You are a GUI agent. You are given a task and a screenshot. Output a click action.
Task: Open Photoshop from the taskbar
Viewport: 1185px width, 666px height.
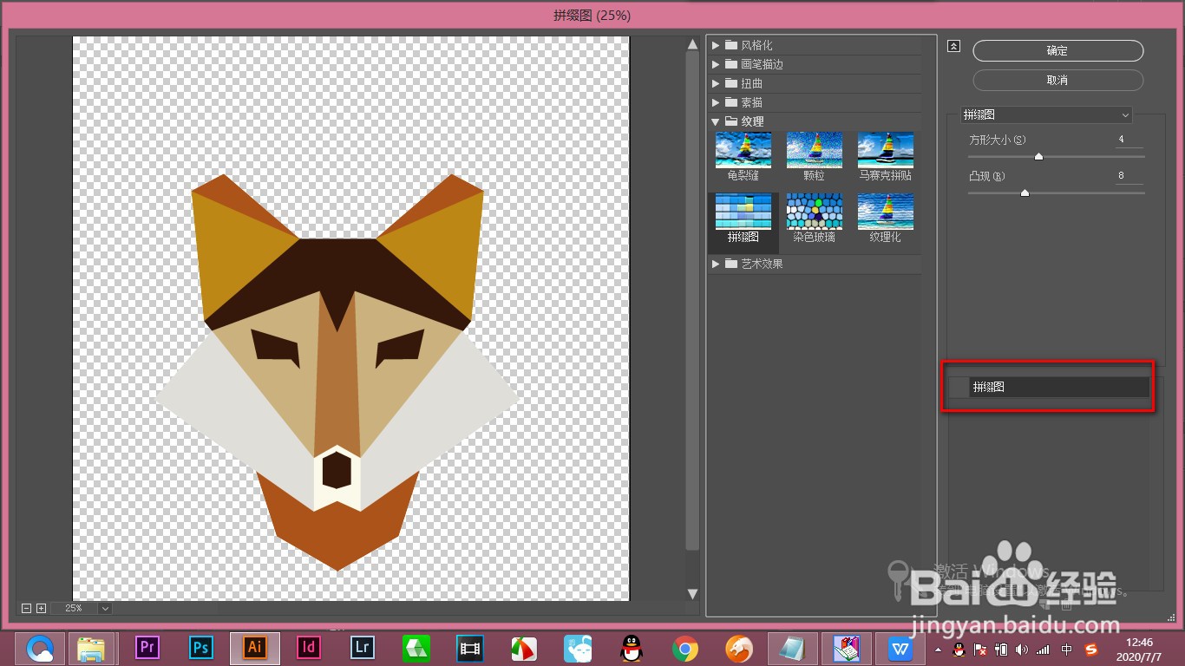201,648
